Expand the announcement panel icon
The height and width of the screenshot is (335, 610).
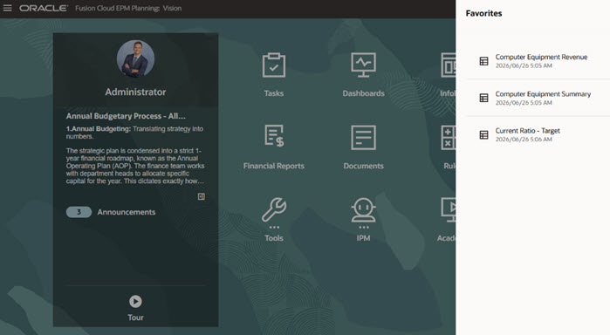[201, 196]
